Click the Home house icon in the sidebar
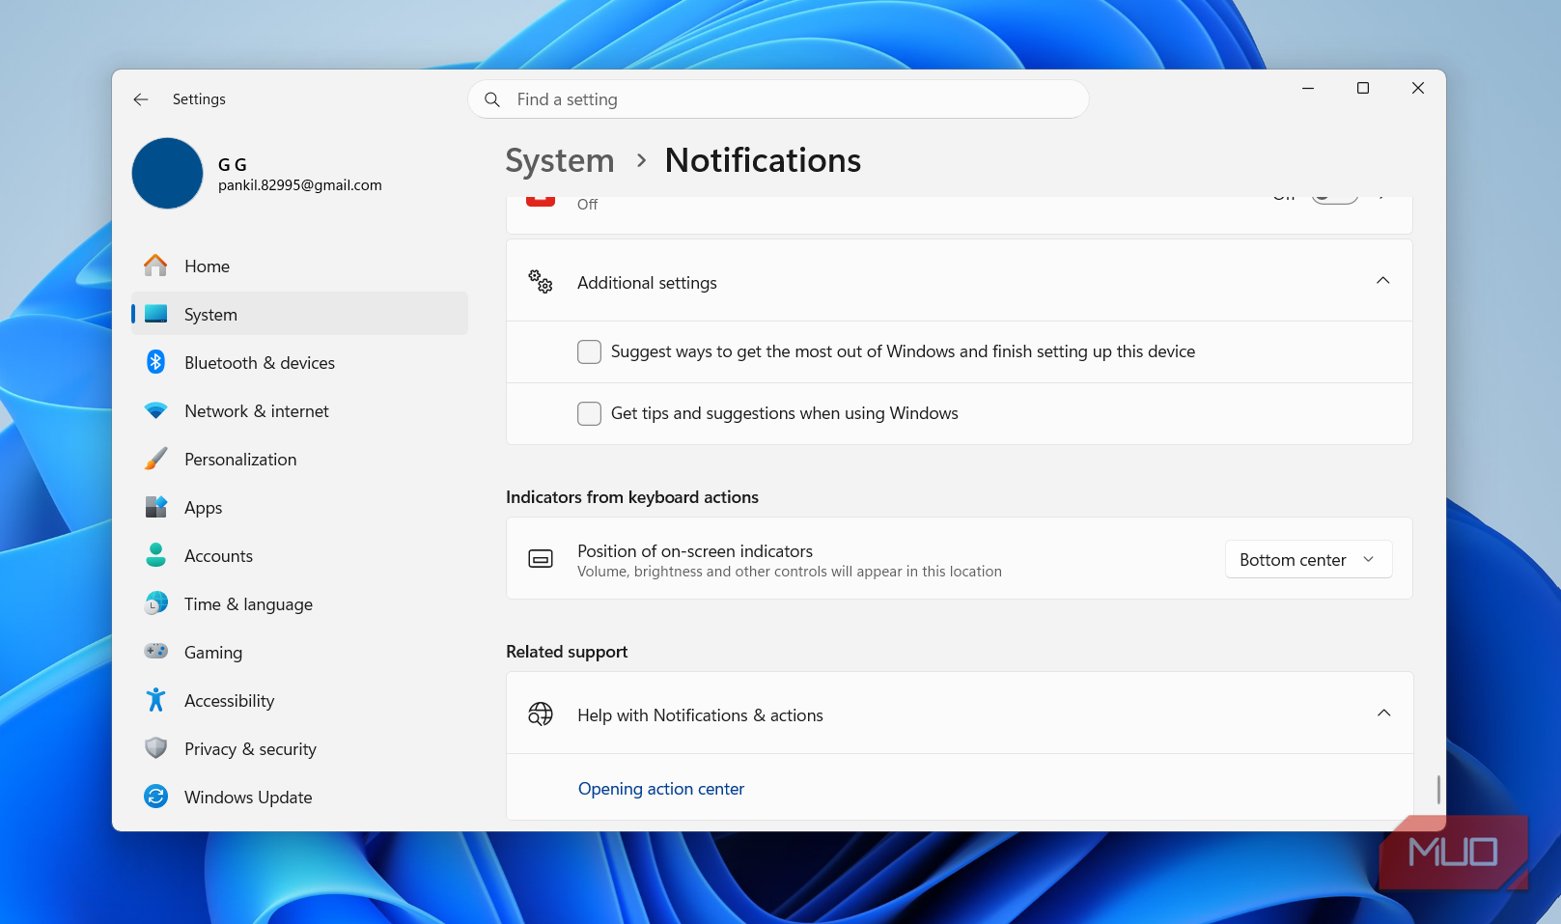This screenshot has width=1561, height=924. pyautogui.click(x=155, y=266)
